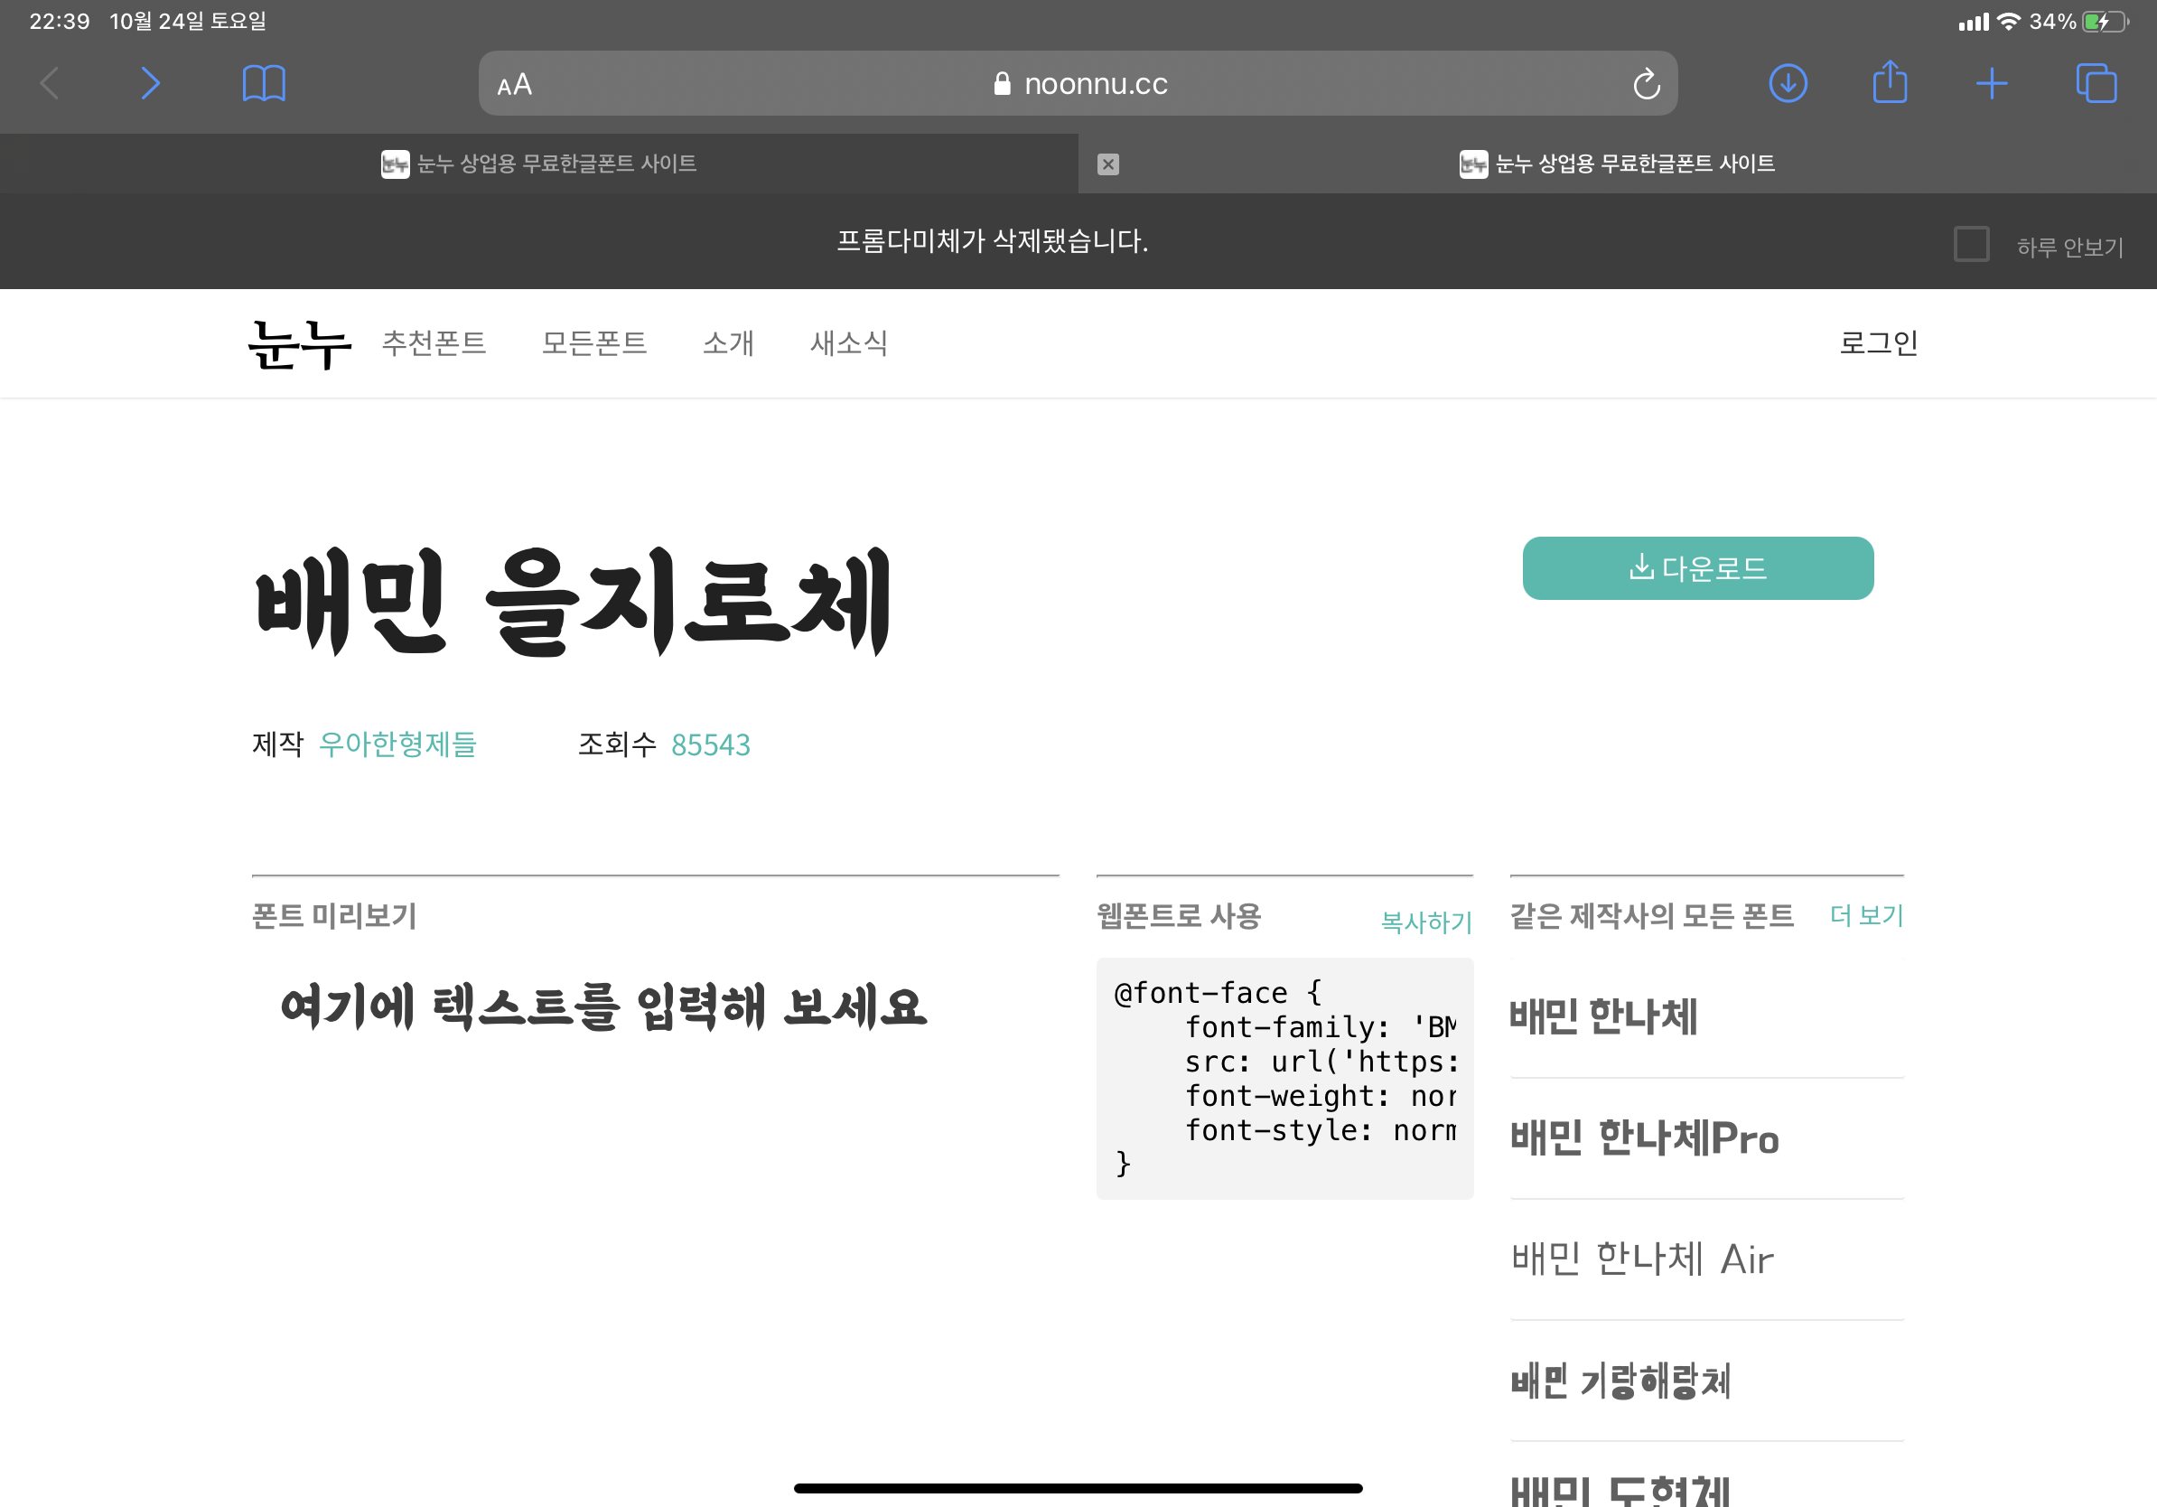Tap the Safari forward arrow
Viewport: 2157px width, 1507px height.
click(x=150, y=84)
